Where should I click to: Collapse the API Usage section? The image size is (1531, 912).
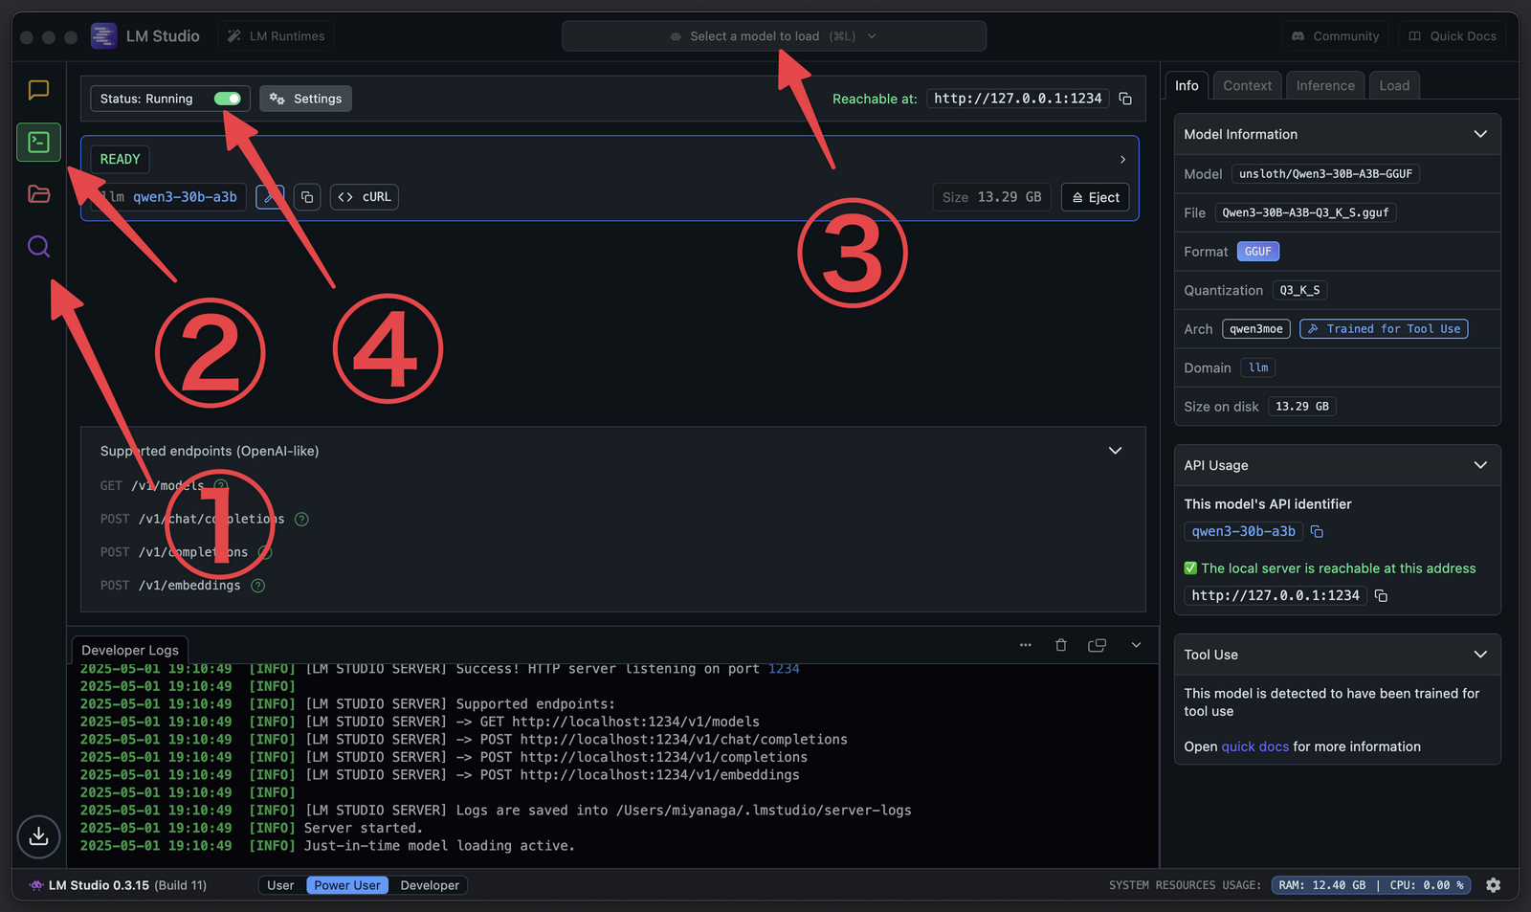click(1480, 465)
